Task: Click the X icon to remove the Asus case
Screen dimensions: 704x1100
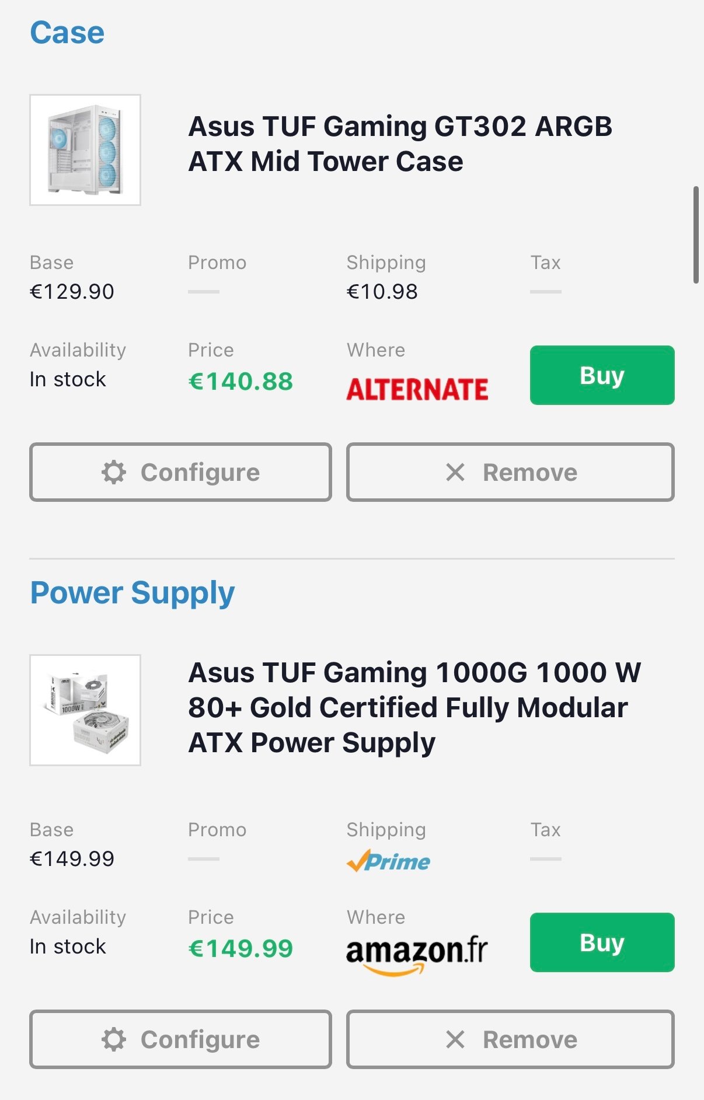Action: point(455,472)
